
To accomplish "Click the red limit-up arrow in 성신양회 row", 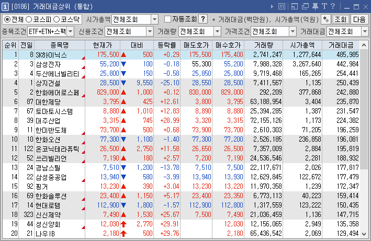I will pos(123,224).
